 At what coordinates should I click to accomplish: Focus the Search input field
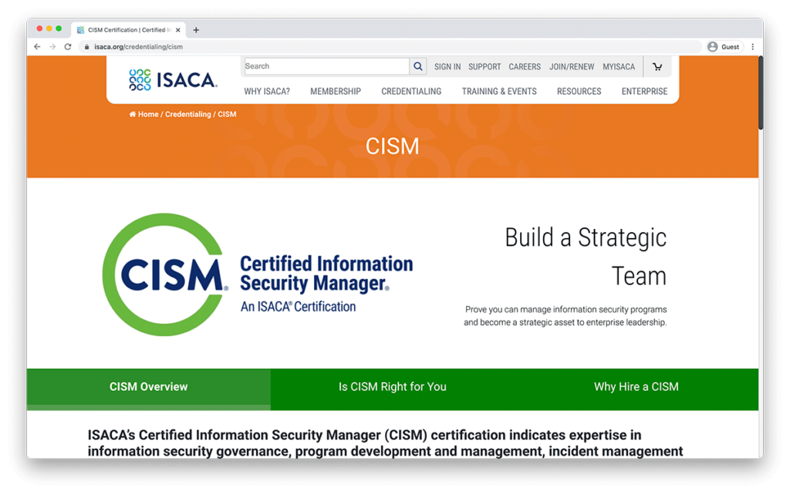click(x=326, y=66)
